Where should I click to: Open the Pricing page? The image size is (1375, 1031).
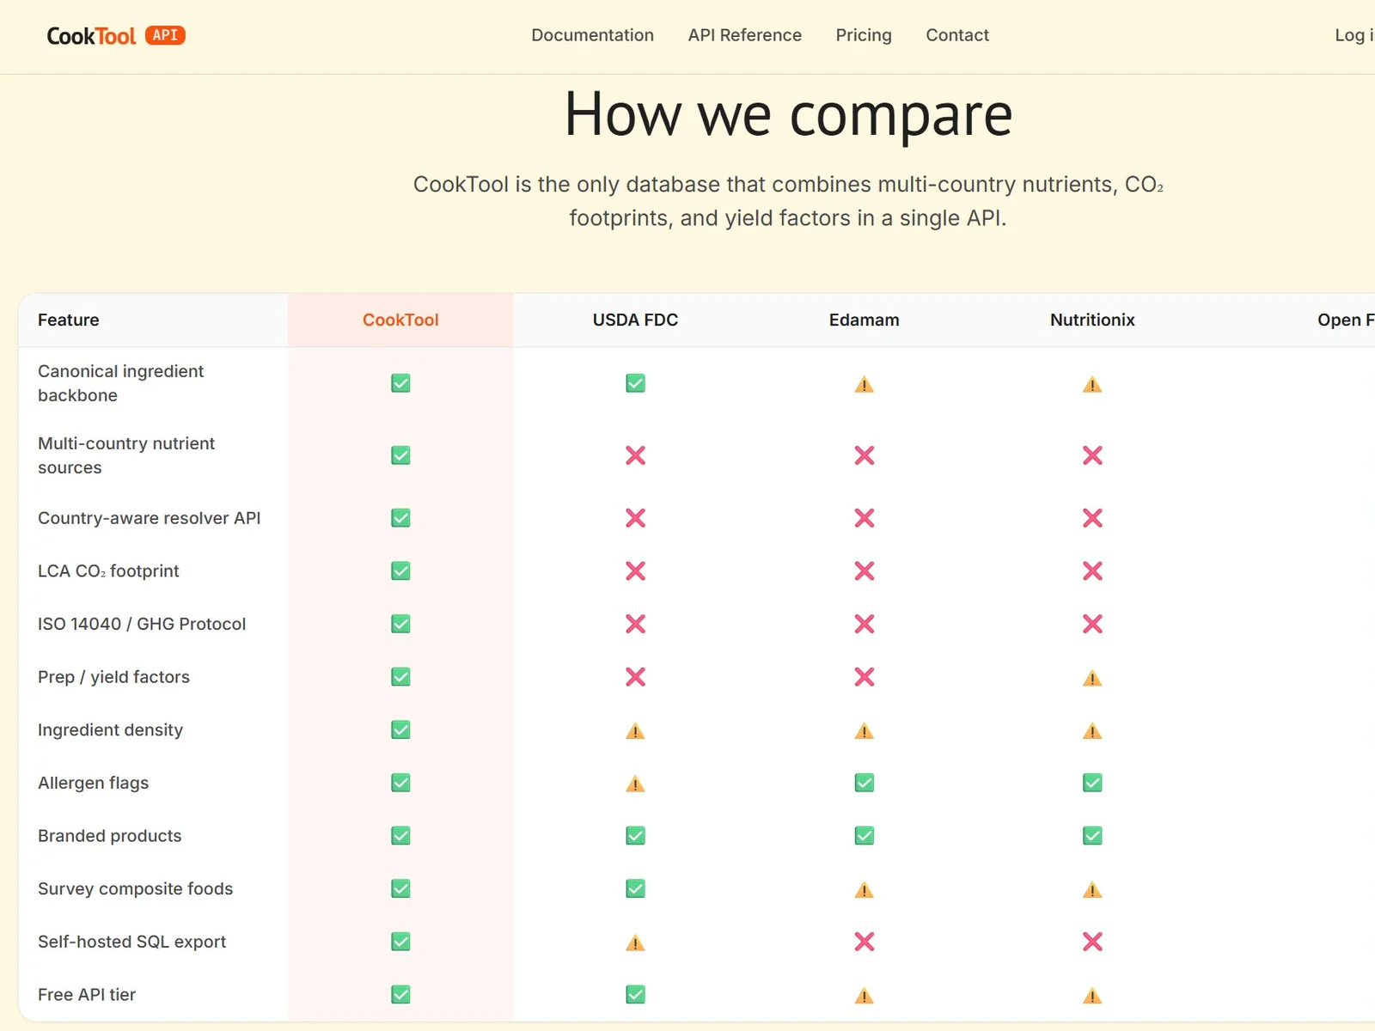864,35
